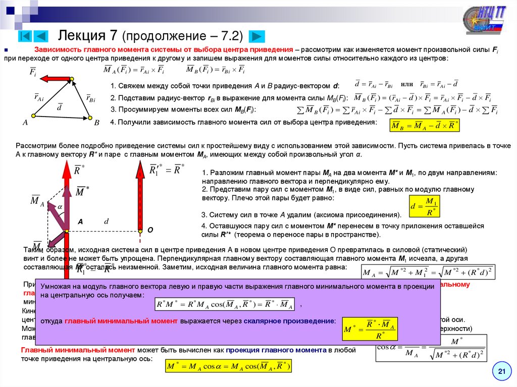The image size is (517, 387).
Task: Click step "4. Получили зависимость главного момента"
Action: (x=243, y=122)
